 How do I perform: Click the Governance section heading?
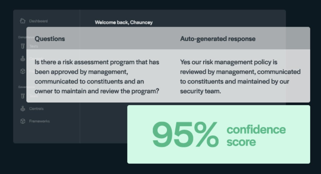click(x=23, y=87)
